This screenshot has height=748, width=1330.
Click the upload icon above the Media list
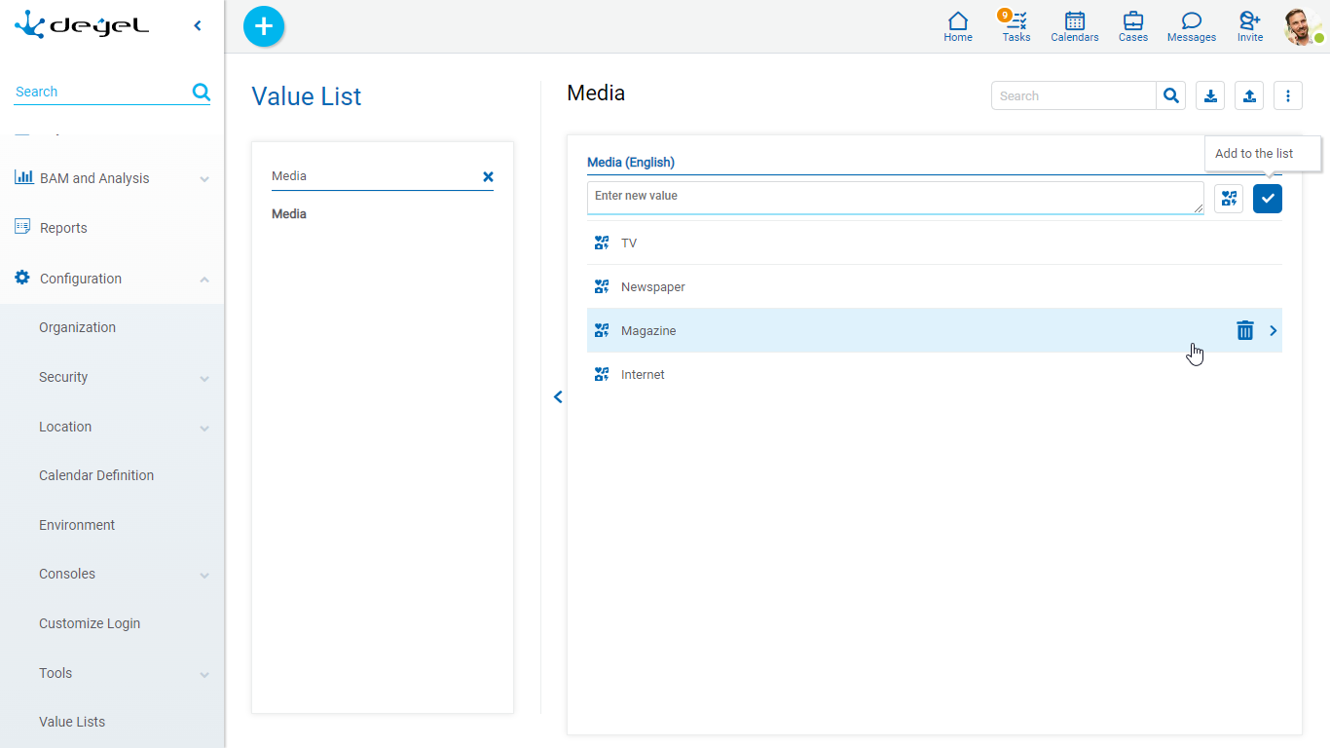(x=1249, y=95)
